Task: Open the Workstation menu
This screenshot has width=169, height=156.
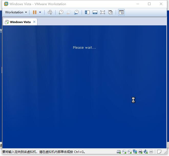Action: (x=16, y=12)
